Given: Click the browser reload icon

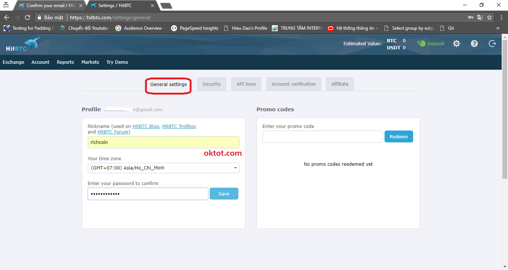Looking at the screenshot, I should [28, 17].
